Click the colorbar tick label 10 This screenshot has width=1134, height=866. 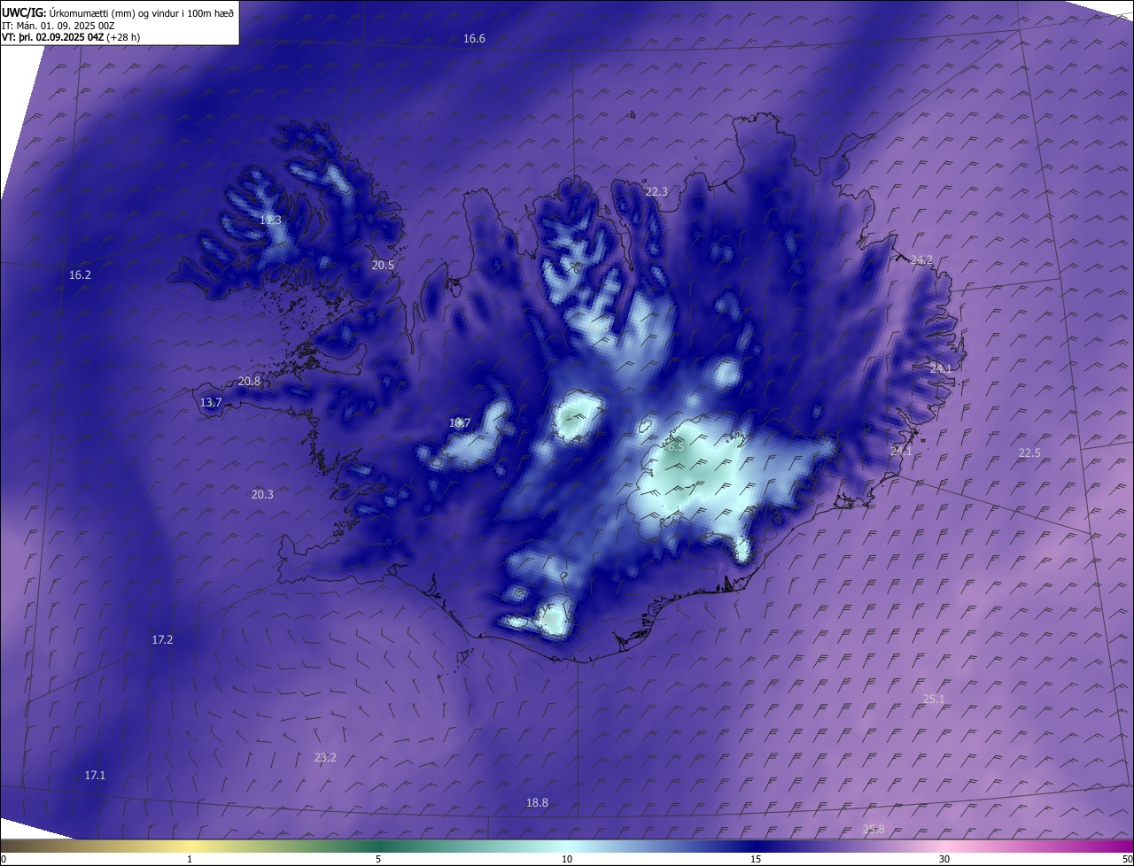point(567,859)
